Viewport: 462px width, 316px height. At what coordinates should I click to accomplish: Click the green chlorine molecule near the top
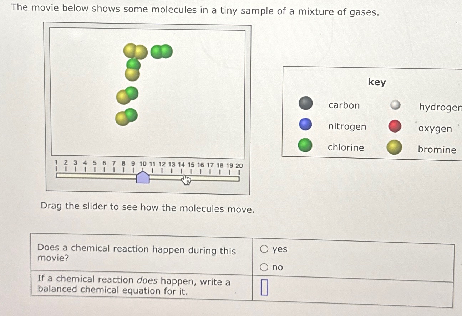pyautogui.click(x=162, y=52)
